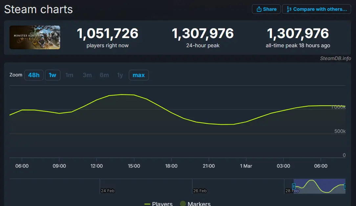Select the 1m zoom range
Screen dimensions: 356x206
[69, 75]
